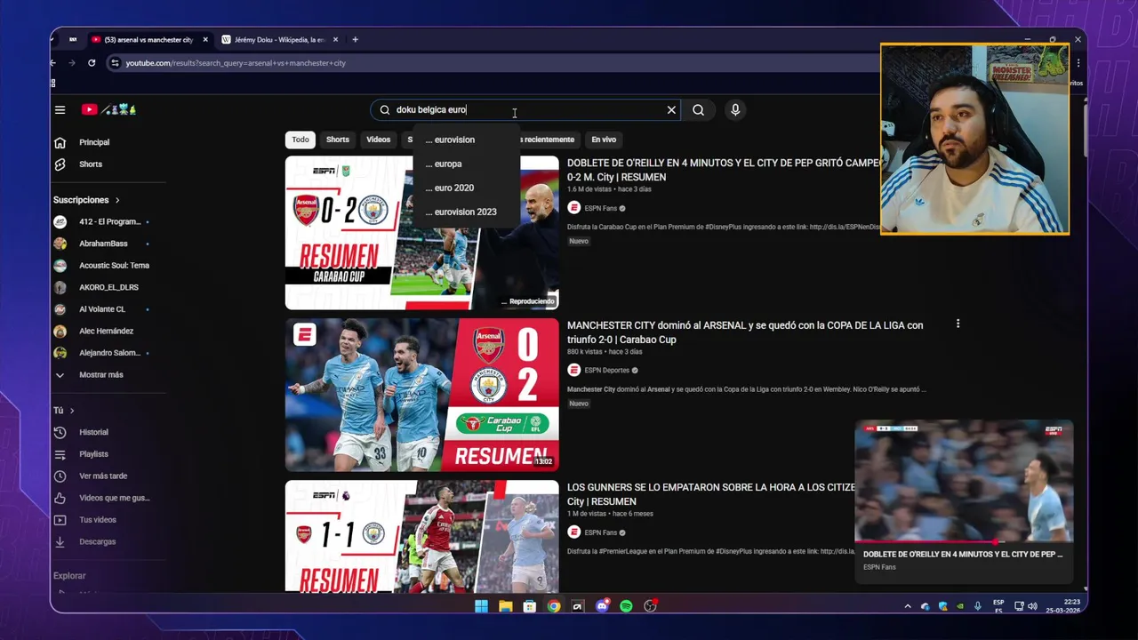Open more options for 'MANCHESTER CITY dominó' video
Image resolution: width=1138 pixels, height=640 pixels.
(x=958, y=324)
